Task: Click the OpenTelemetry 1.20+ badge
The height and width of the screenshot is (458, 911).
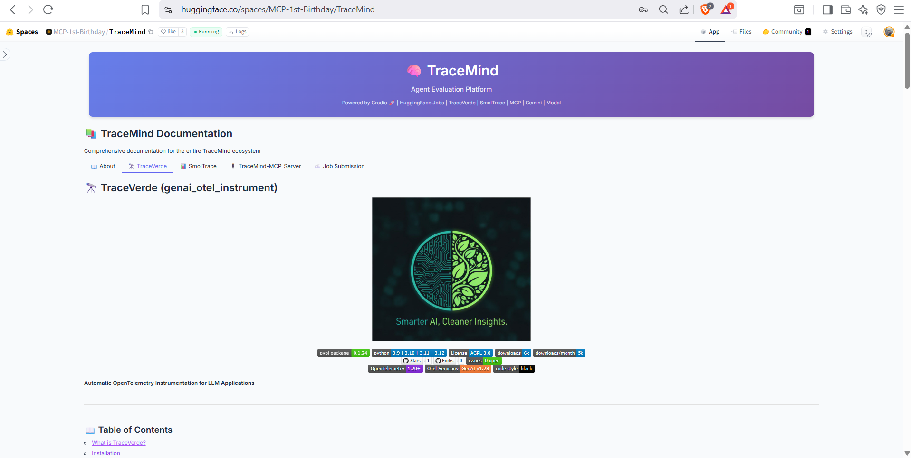Action: pos(395,369)
